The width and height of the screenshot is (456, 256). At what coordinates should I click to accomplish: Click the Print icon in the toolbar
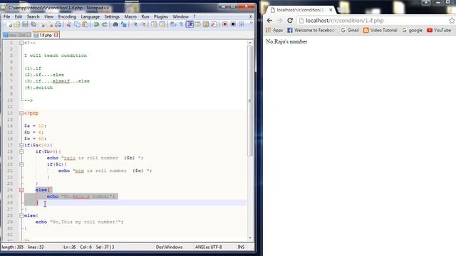[58, 25]
